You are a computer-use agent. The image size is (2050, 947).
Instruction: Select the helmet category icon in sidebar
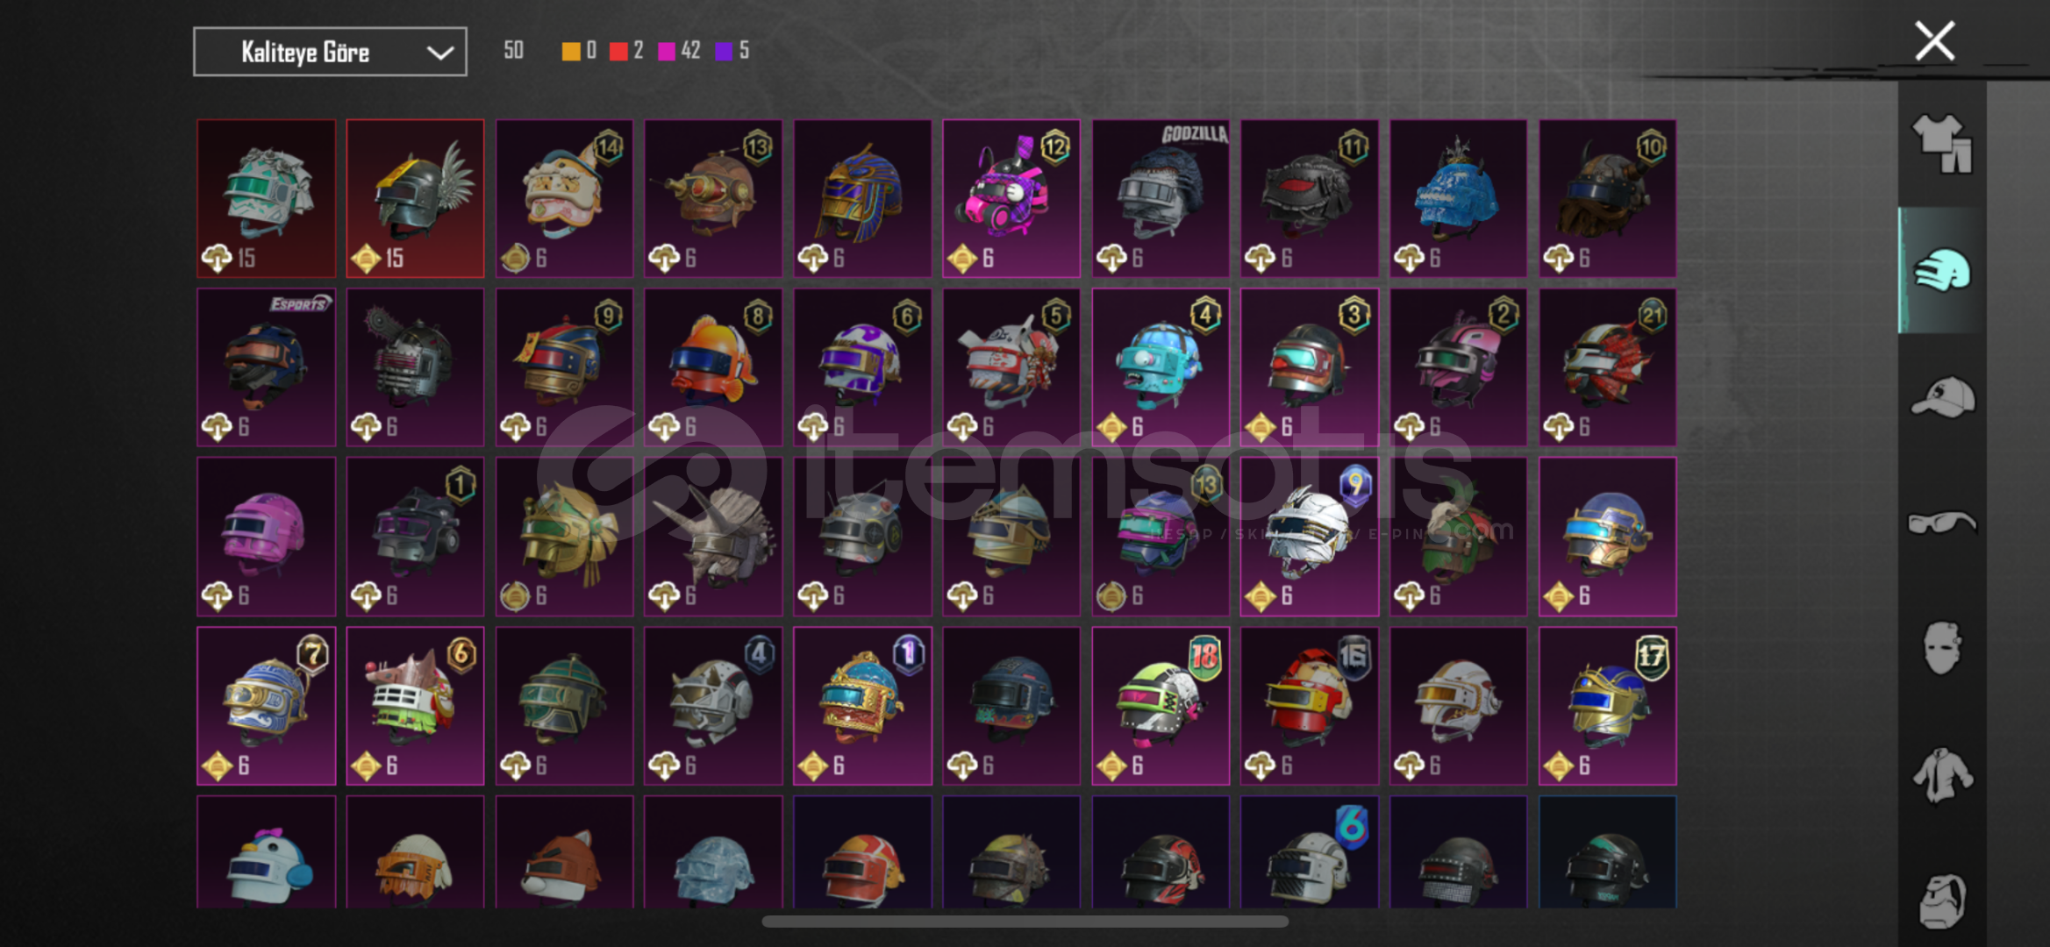(1942, 270)
